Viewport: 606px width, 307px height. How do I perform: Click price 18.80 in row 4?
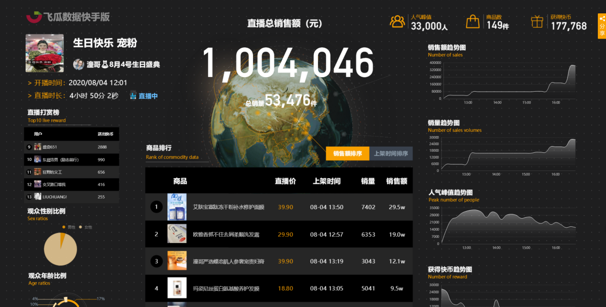(x=286, y=288)
